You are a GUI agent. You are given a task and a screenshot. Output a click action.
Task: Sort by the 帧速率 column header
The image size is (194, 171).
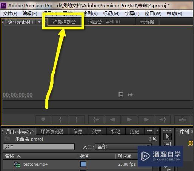[125, 156]
